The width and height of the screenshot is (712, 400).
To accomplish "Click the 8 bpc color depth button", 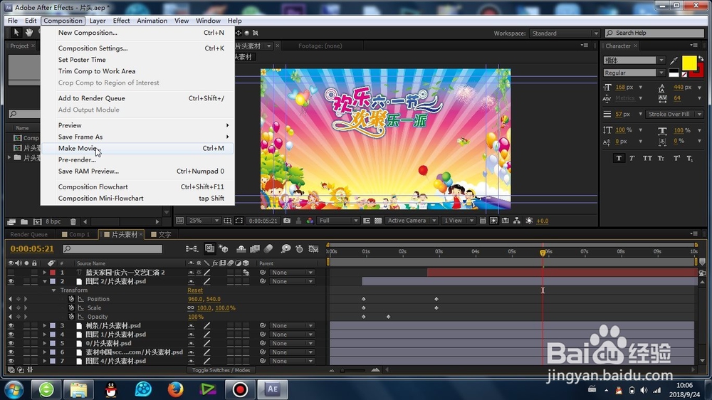I will point(53,221).
